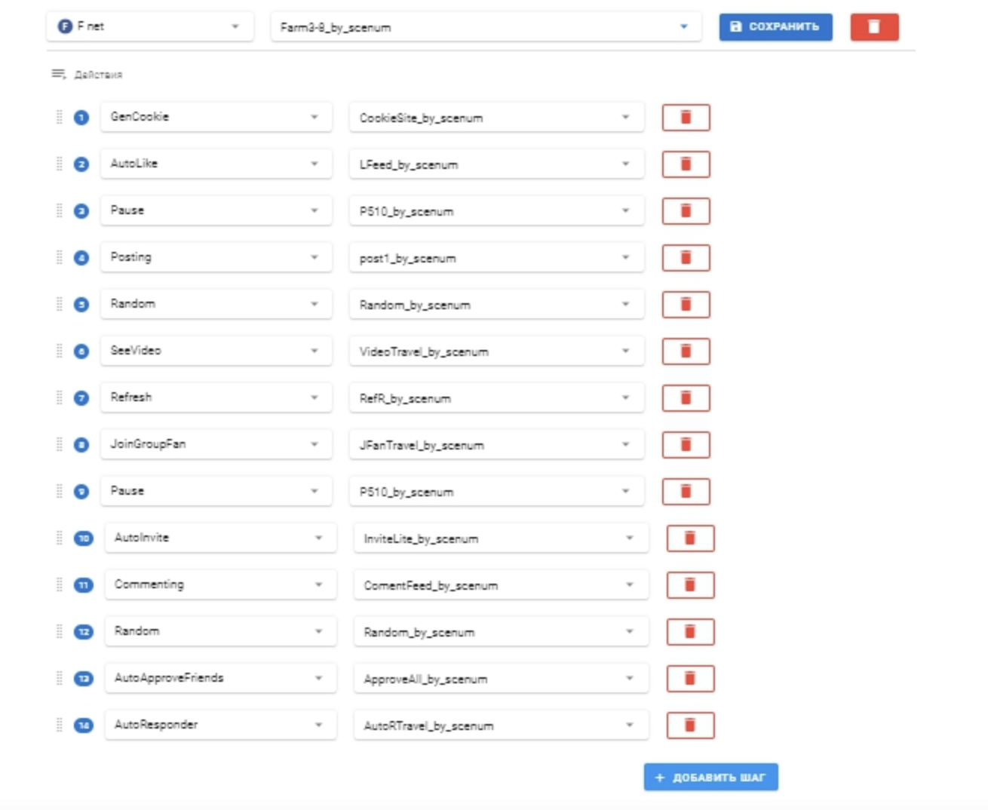Expand the ApproveAll_by_scenum dropdown
Image resolution: width=988 pixels, height=810 pixels.
[x=501, y=679]
